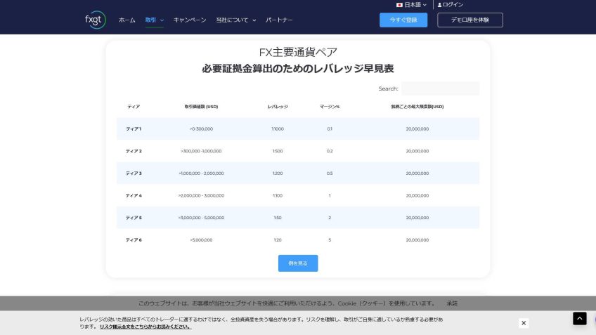This screenshot has width=596, height=335.
Task: Open the risk disclosure statement link
Action: 145,327
